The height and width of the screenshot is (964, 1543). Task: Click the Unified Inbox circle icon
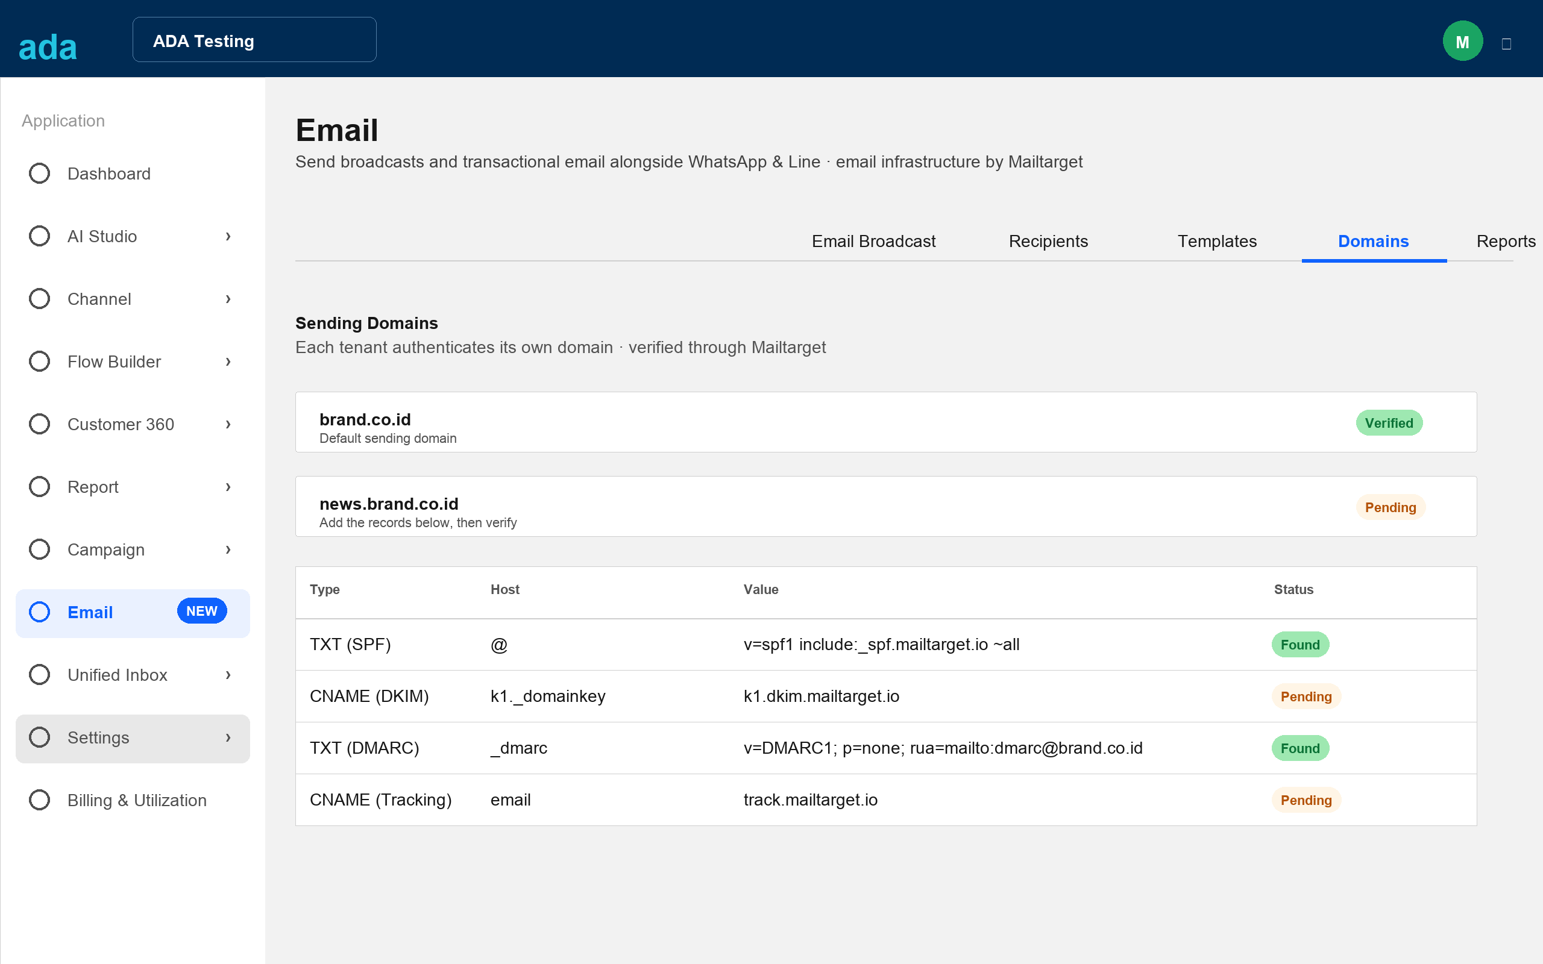40,675
